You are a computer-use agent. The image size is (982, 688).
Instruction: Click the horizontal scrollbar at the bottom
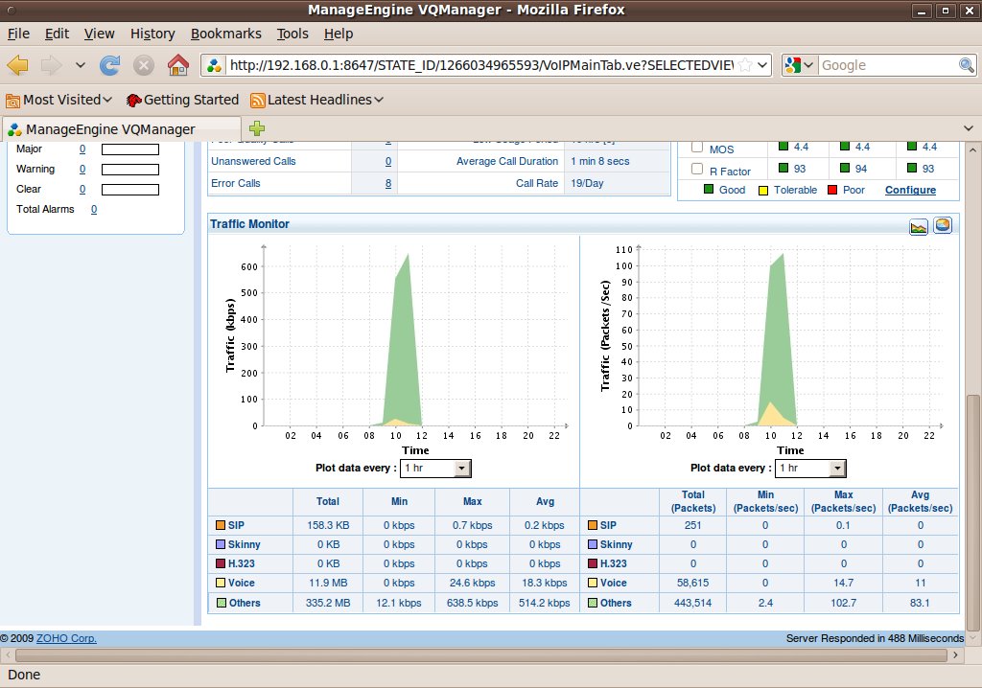coord(481,655)
